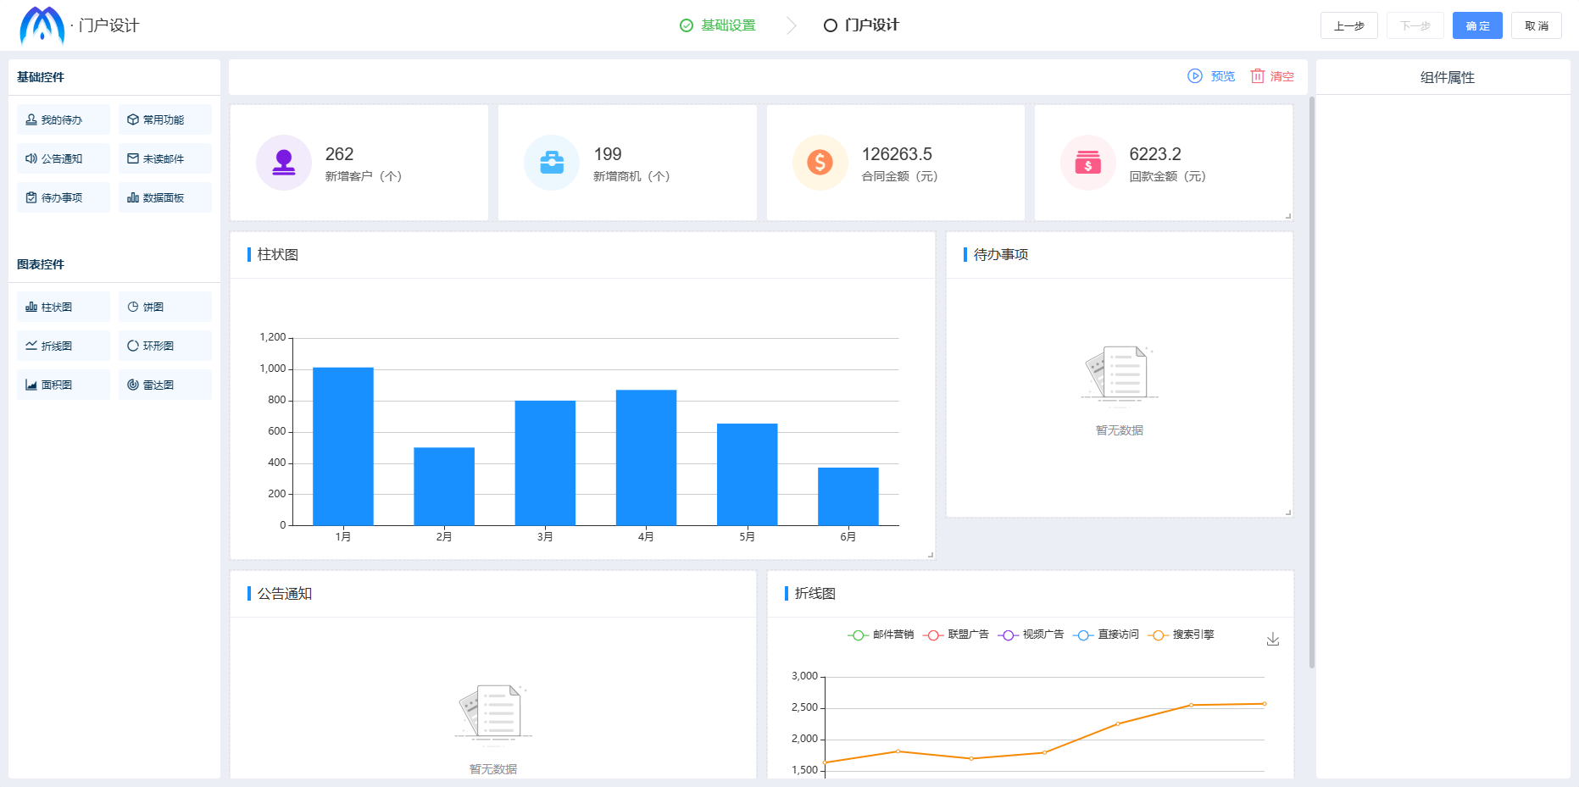Screen dimensions: 1579x787
Task: Select the 待办事项 panel title
Action: coord(1001,255)
